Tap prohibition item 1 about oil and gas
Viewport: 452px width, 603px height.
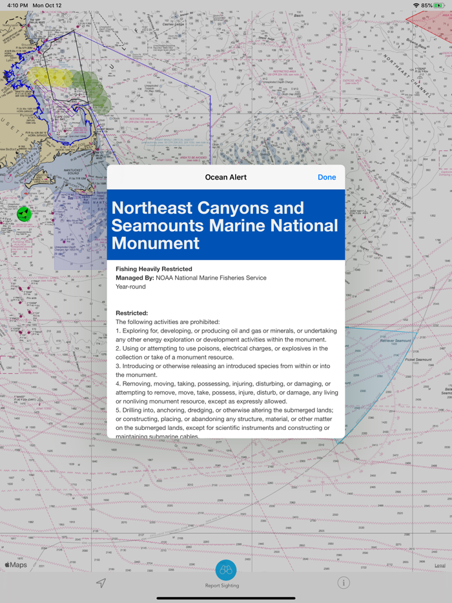[x=226, y=335]
